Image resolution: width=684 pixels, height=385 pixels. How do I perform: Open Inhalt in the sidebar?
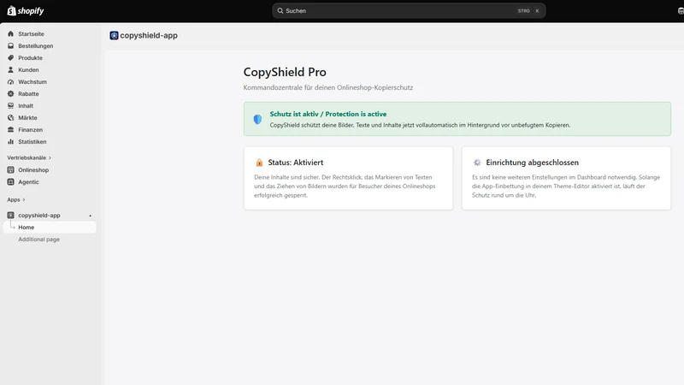pyautogui.click(x=26, y=105)
